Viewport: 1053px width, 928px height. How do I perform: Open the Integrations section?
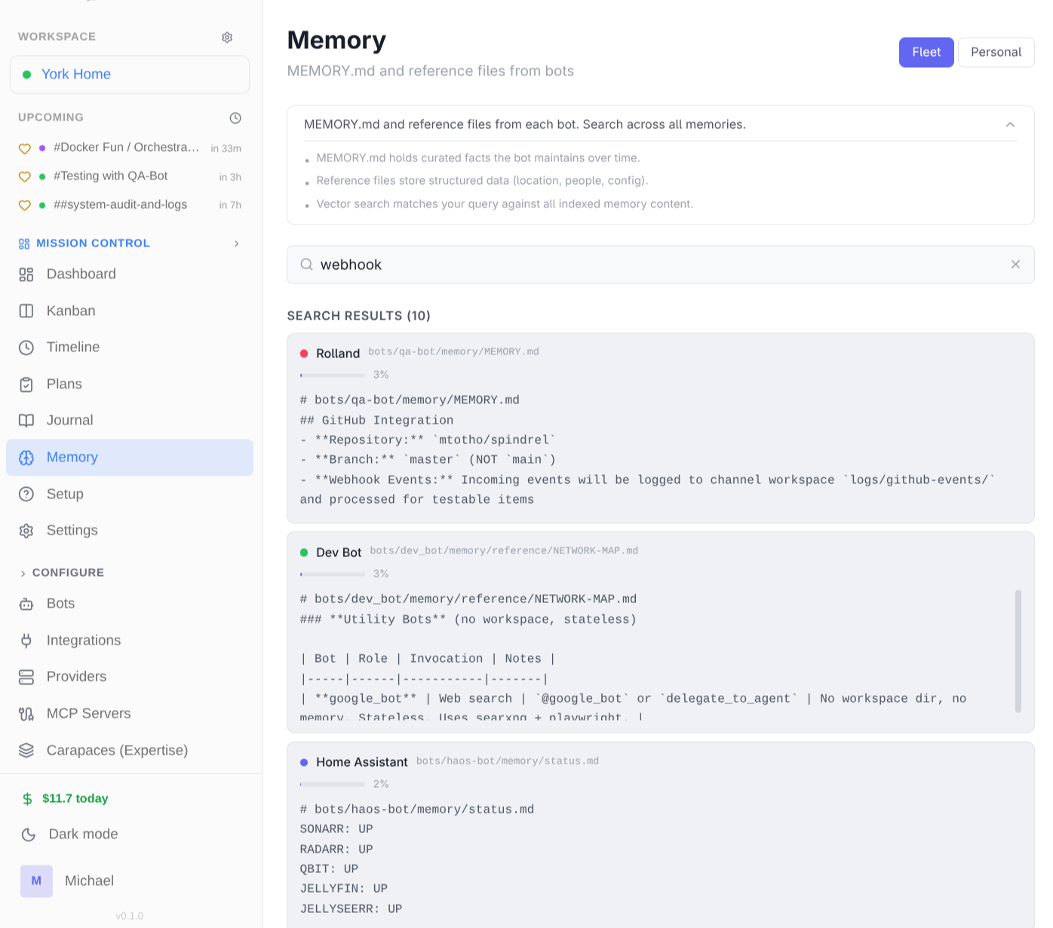pos(84,640)
